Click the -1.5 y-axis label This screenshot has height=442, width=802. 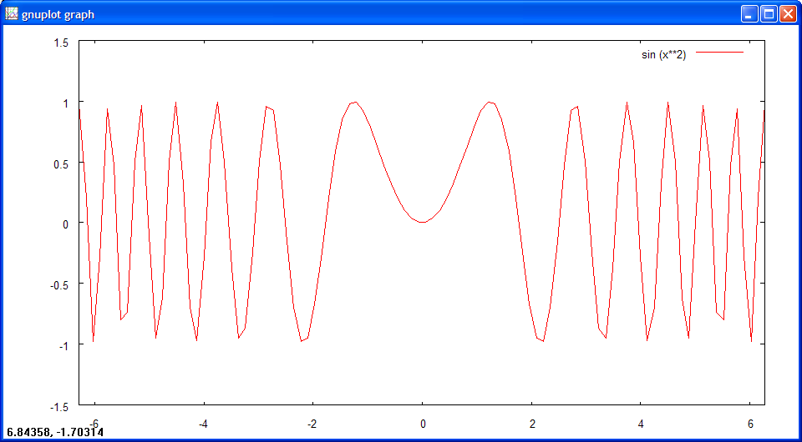pyautogui.click(x=58, y=407)
